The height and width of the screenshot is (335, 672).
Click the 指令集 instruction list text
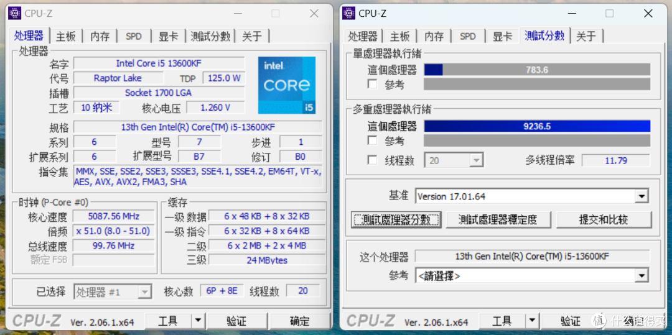point(198,177)
